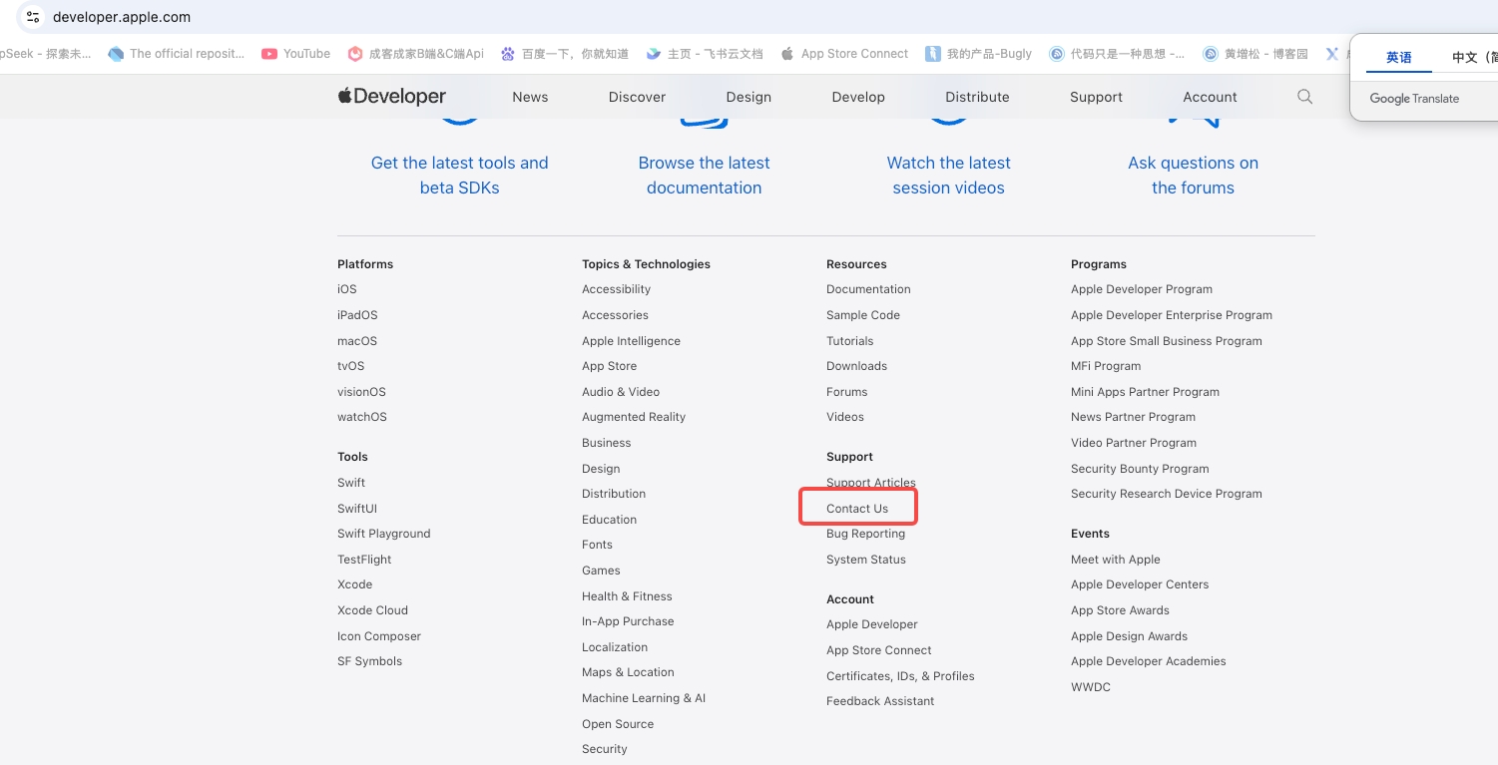
Task: Switch translation to 英语 tab
Action: point(1399,57)
